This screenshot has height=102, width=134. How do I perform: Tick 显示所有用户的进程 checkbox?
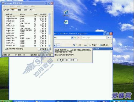tap(6, 49)
